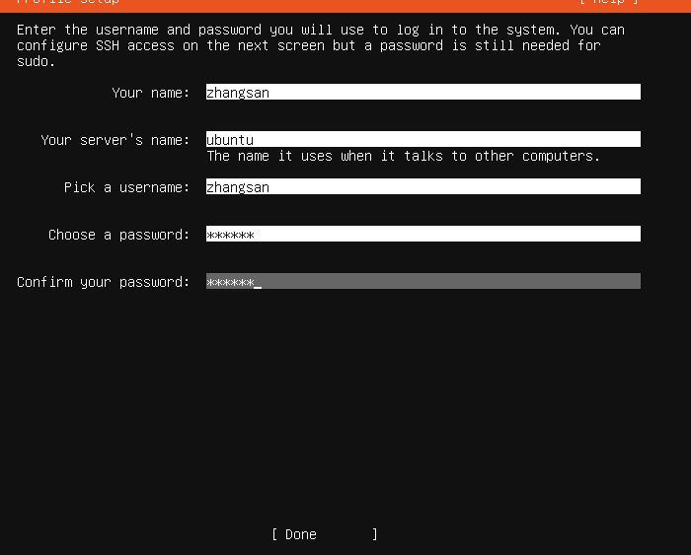Click the 'Your name:' label text

point(151,93)
